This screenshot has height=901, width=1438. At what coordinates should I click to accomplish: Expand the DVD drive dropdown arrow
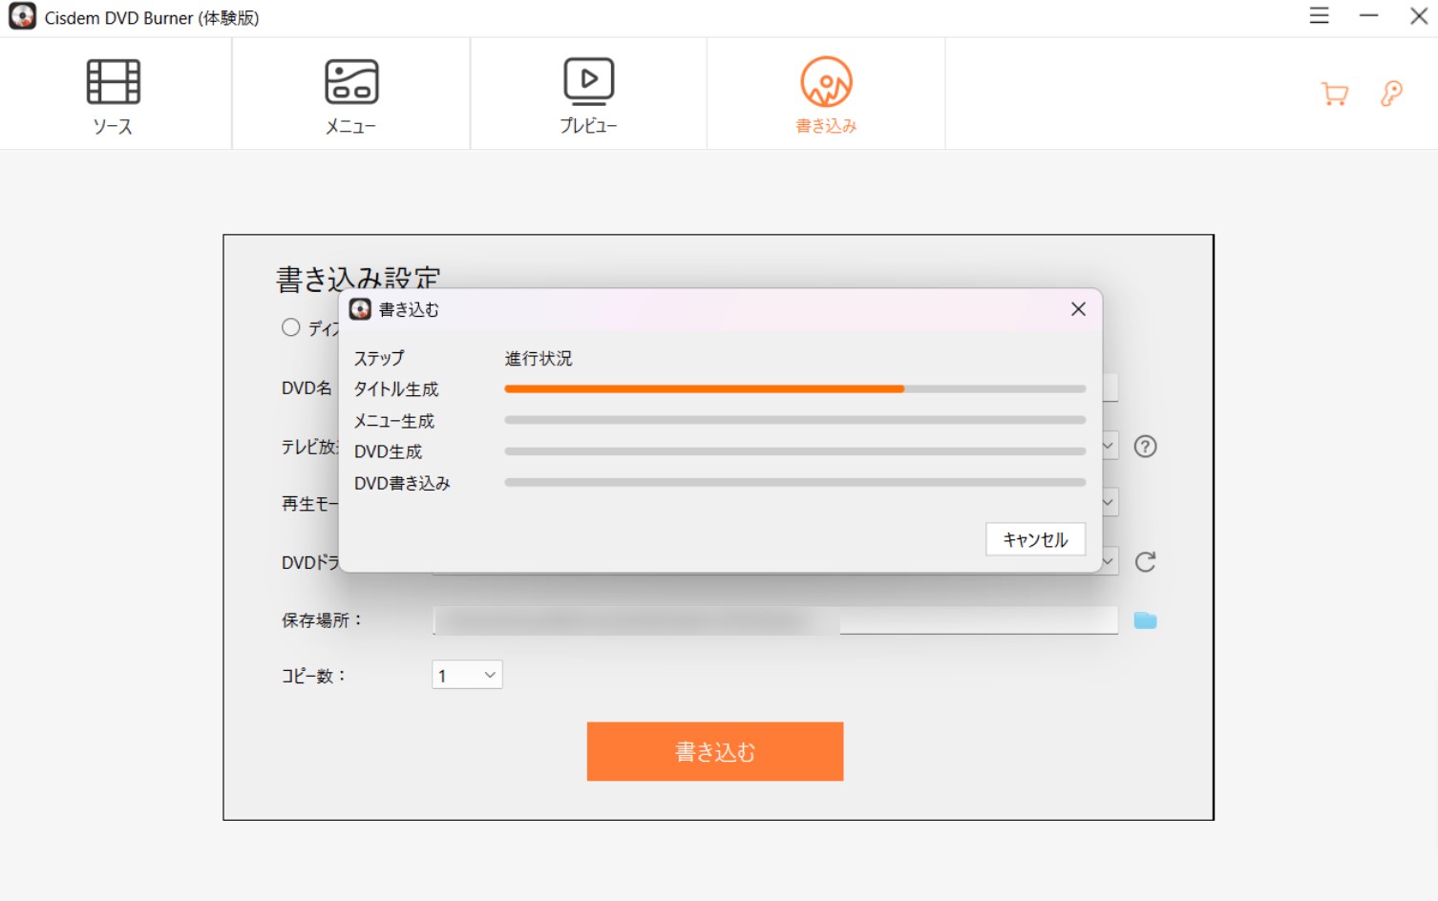tap(1108, 561)
